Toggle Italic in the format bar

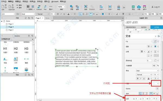[x=61, y=14]
